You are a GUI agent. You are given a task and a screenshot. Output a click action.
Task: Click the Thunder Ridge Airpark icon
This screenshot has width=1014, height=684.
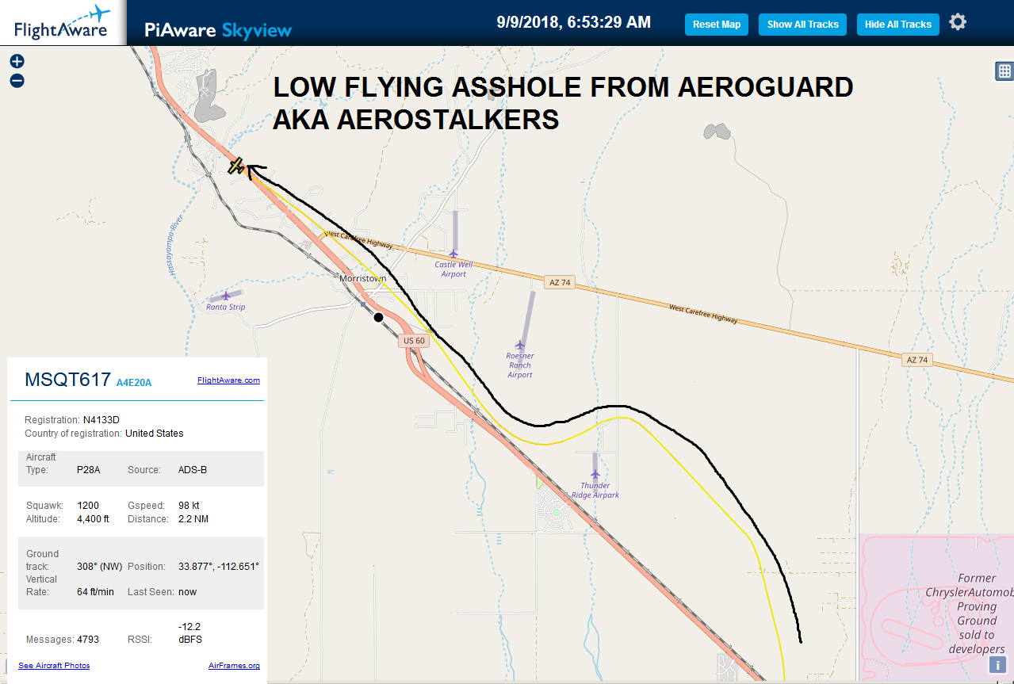click(x=595, y=475)
